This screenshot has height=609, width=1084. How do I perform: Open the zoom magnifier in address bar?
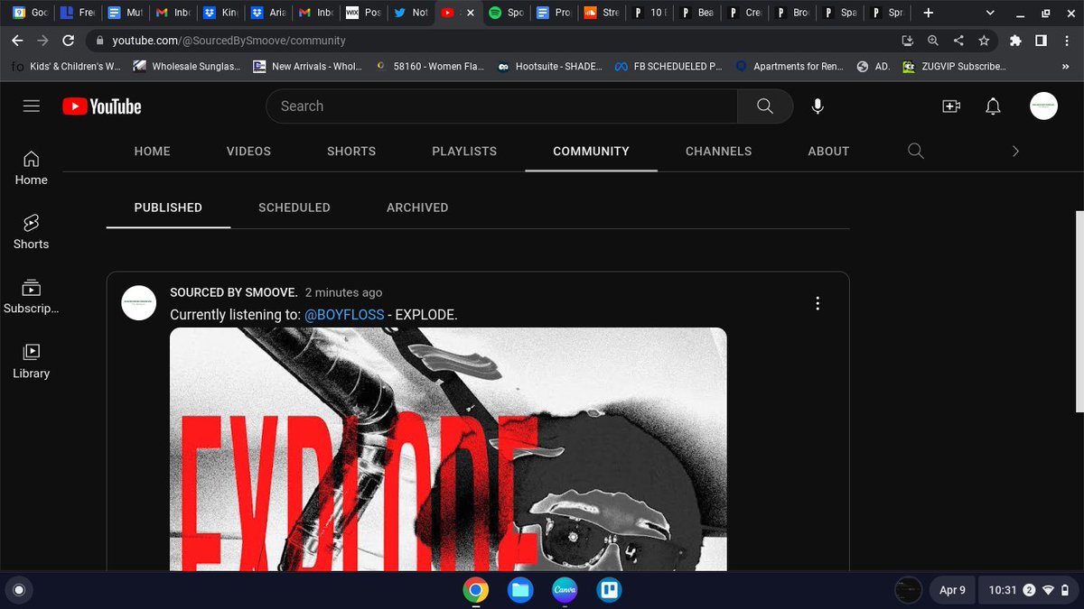tap(933, 41)
